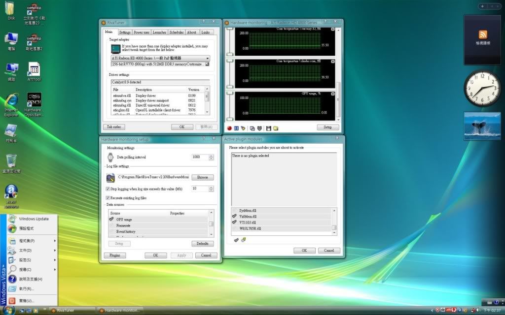Click the Data polling interval value field

200,157
